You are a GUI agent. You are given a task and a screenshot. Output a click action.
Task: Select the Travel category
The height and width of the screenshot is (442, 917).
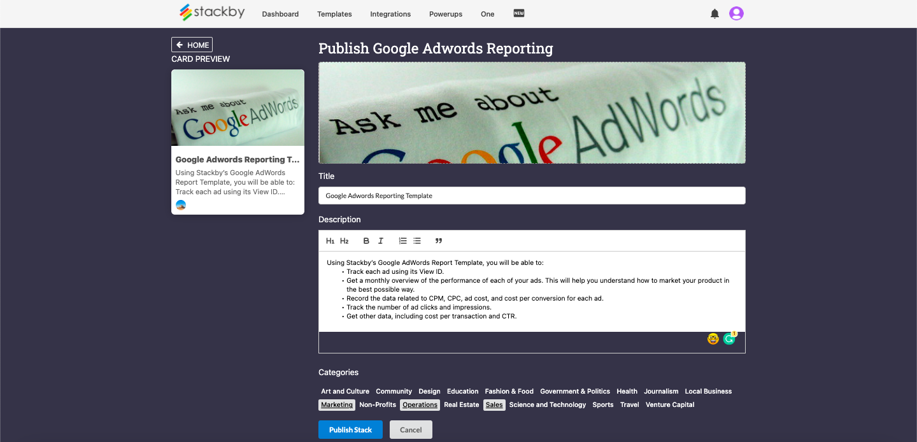[630, 405]
